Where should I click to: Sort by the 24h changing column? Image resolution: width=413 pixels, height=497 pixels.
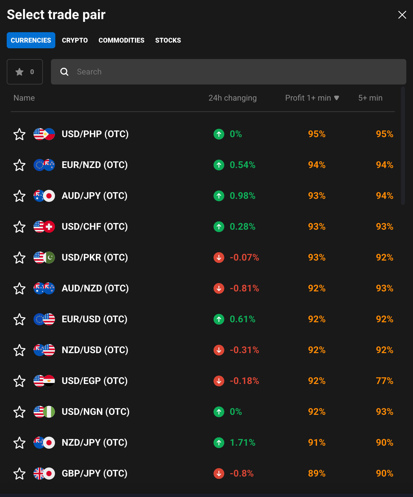(232, 98)
